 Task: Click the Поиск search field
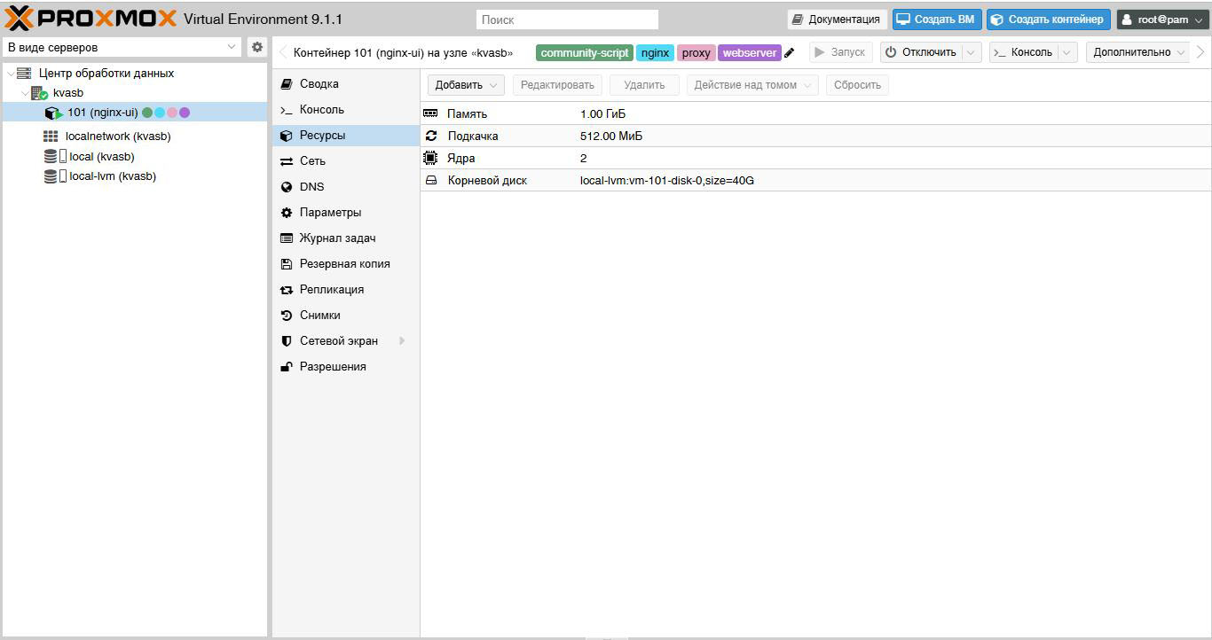tap(567, 20)
